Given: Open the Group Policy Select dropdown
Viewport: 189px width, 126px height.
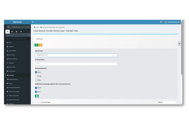Looking at the screenshot, I should (76, 64).
